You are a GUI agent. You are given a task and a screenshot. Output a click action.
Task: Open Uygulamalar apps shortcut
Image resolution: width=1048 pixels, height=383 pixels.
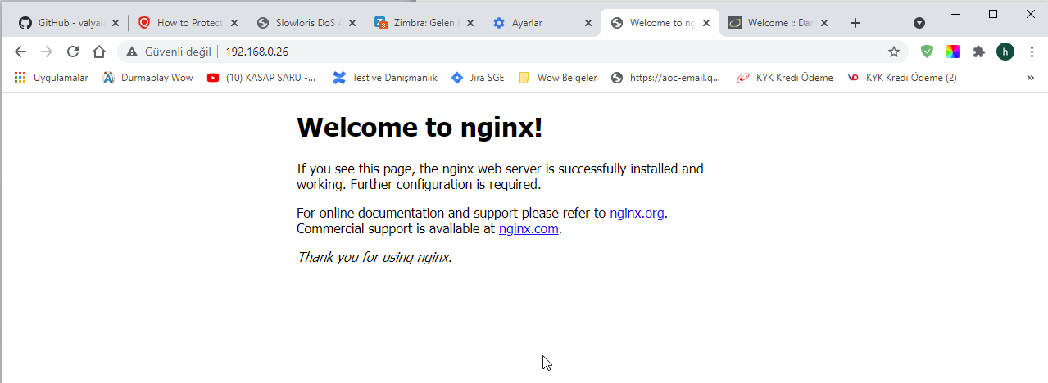pyautogui.click(x=52, y=78)
